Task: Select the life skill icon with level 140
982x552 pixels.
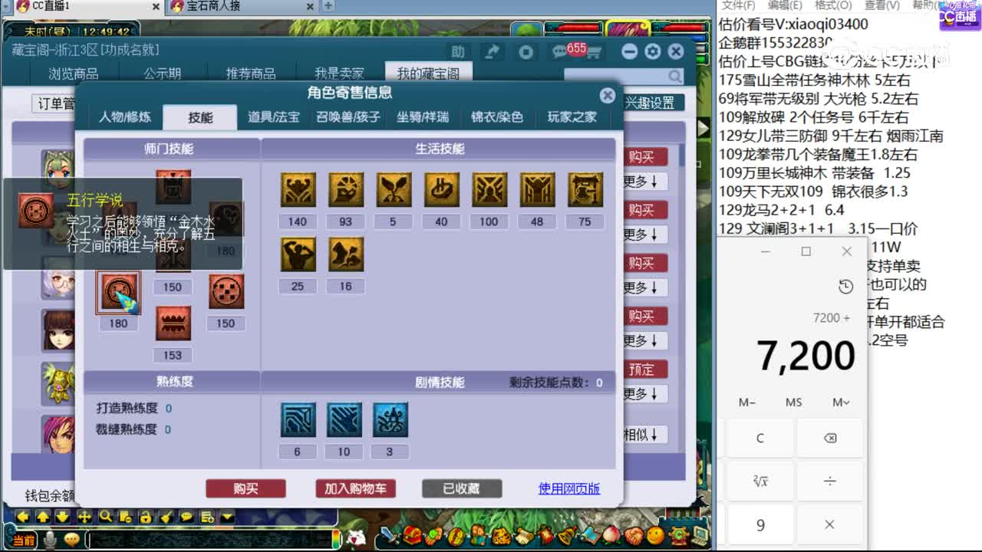Action: (x=298, y=189)
